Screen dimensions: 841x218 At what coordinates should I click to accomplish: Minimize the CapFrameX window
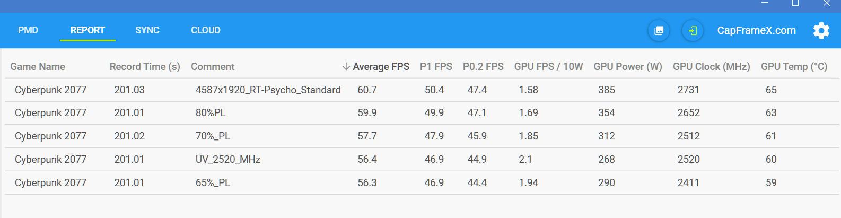click(x=765, y=3)
